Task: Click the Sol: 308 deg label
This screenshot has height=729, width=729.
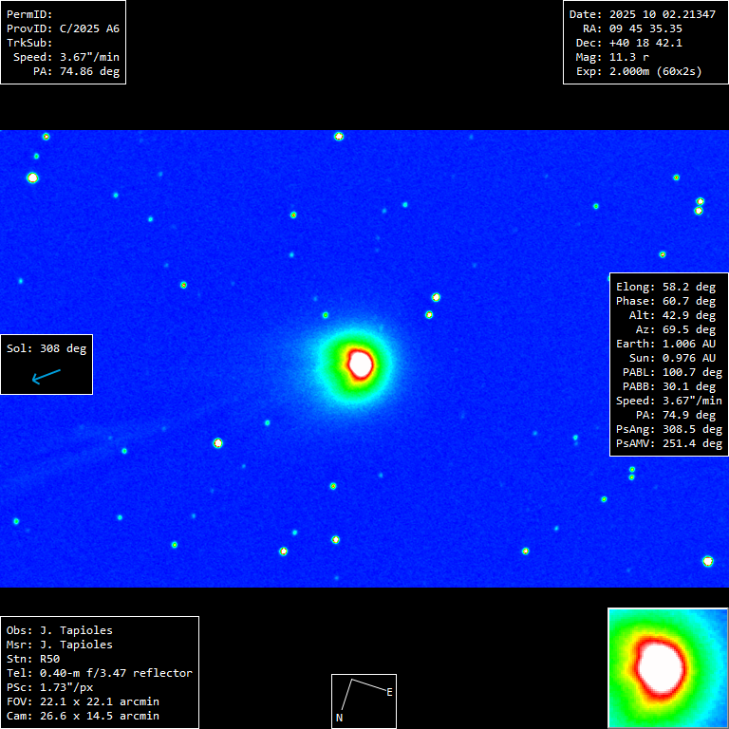Action: pos(47,348)
